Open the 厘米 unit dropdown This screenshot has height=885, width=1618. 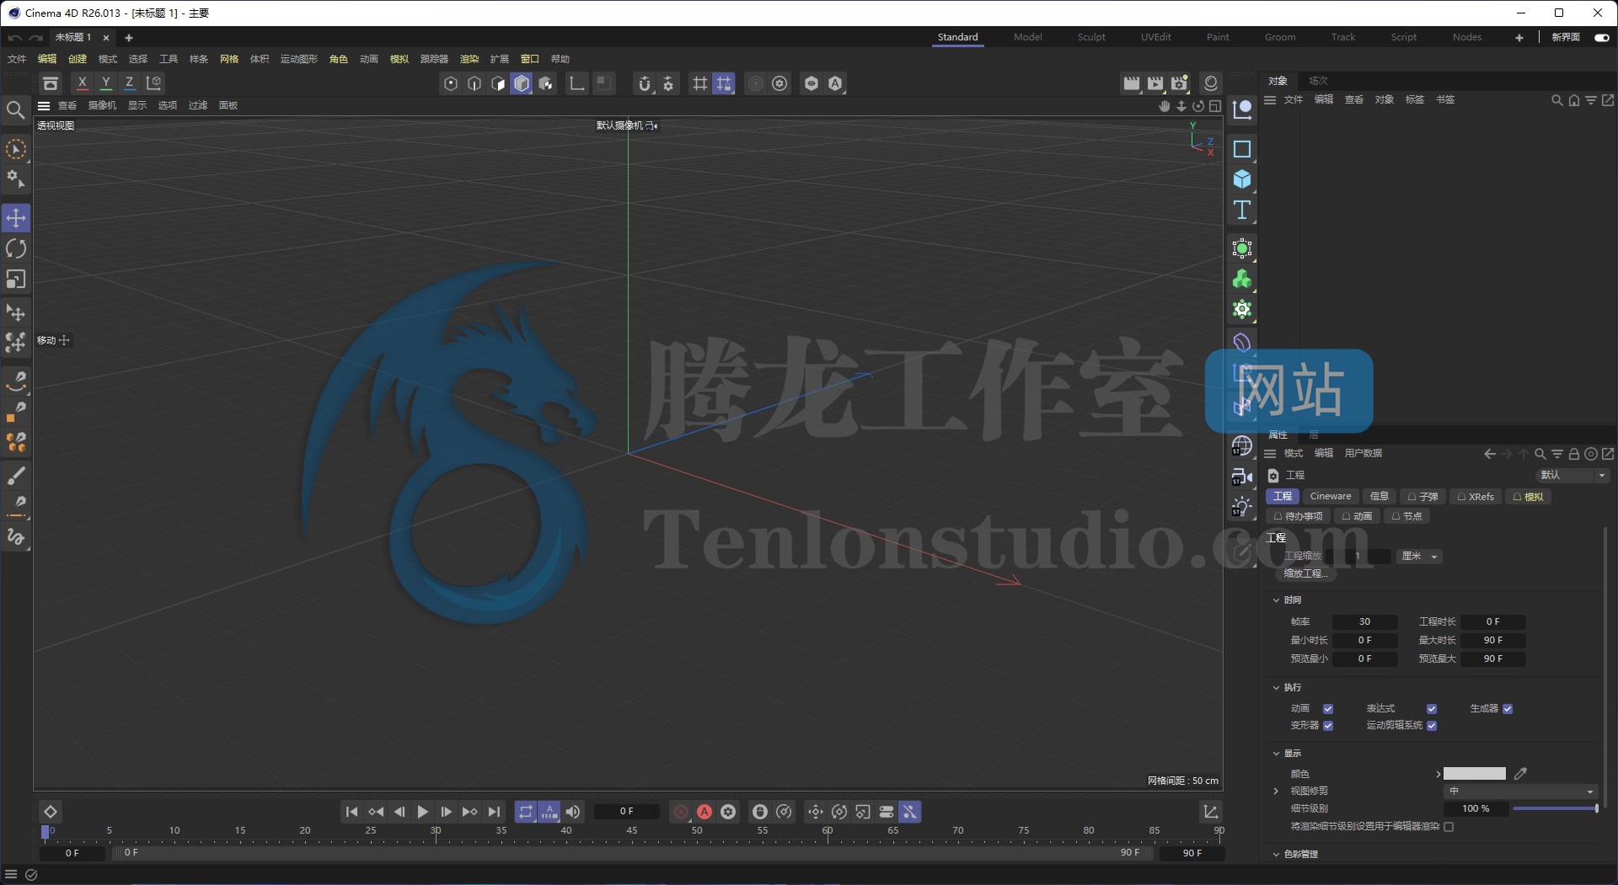coord(1420,556)
